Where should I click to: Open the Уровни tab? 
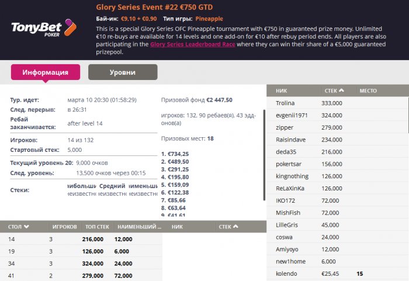(123, 72)
